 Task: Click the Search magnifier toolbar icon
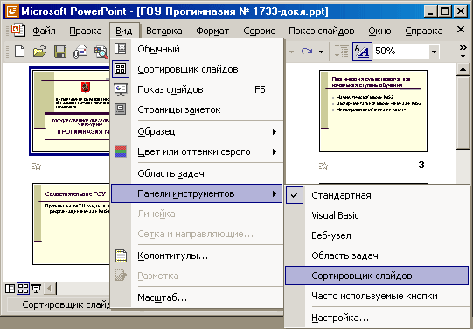101,52
